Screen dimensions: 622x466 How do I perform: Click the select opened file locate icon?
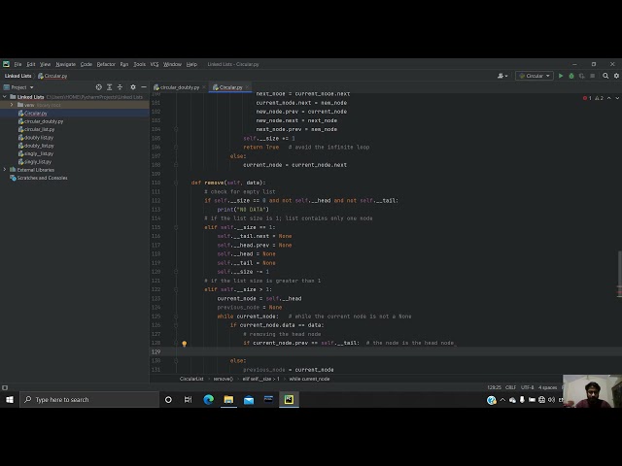(x=99, y=87)
